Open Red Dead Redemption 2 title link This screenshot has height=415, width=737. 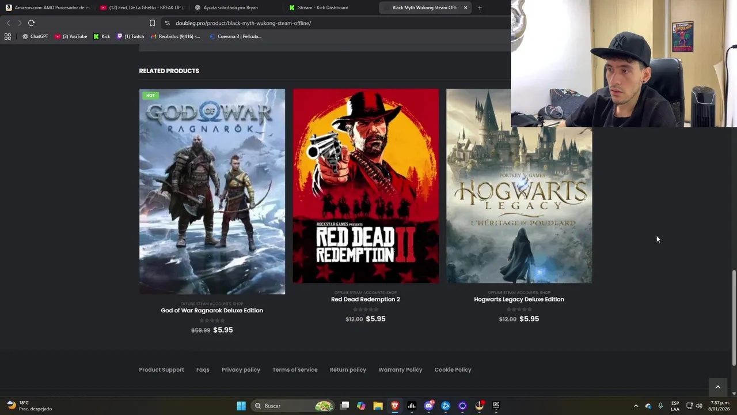tap(366, 299)
